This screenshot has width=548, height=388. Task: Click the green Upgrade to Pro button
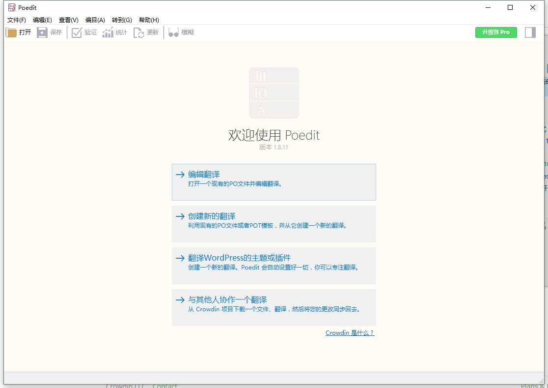(496, 32)
